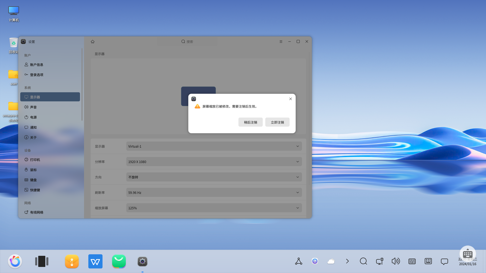The height and width of the screenshot is (273, 486).
Task: Open 登录选项 in settings sidebar
Action: point(50,75)
